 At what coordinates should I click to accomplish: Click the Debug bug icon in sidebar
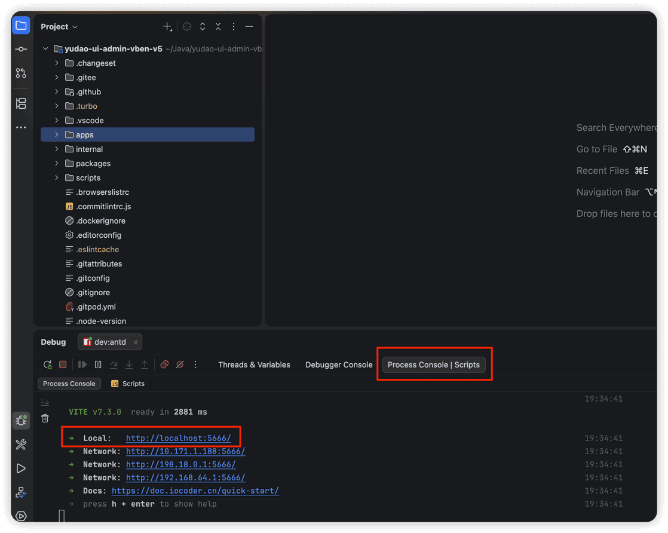pos(21,421)
